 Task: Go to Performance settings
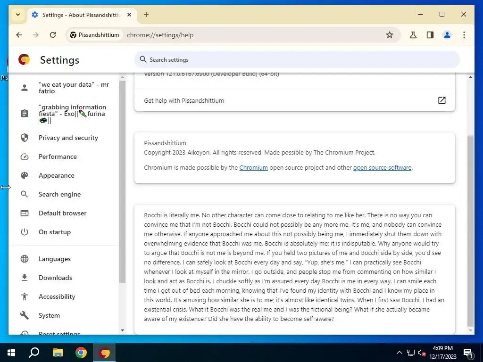click(x=65, y=156)
